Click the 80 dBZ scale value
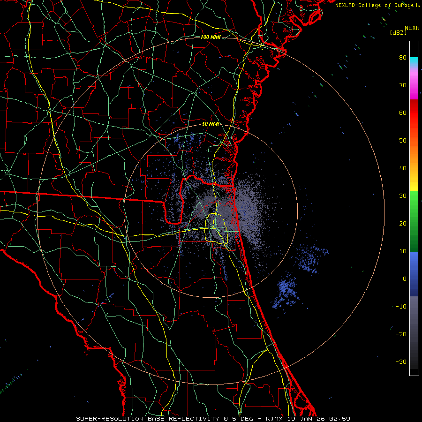 (x=403, y=58)
